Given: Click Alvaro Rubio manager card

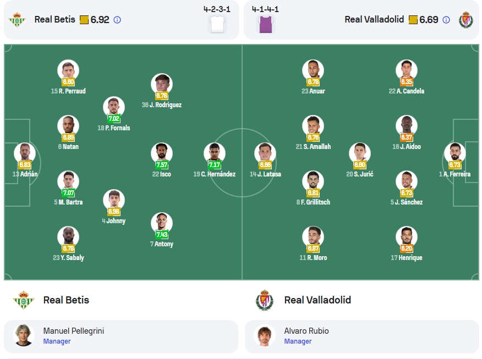Looking at the screenshot, I should 362,336.
